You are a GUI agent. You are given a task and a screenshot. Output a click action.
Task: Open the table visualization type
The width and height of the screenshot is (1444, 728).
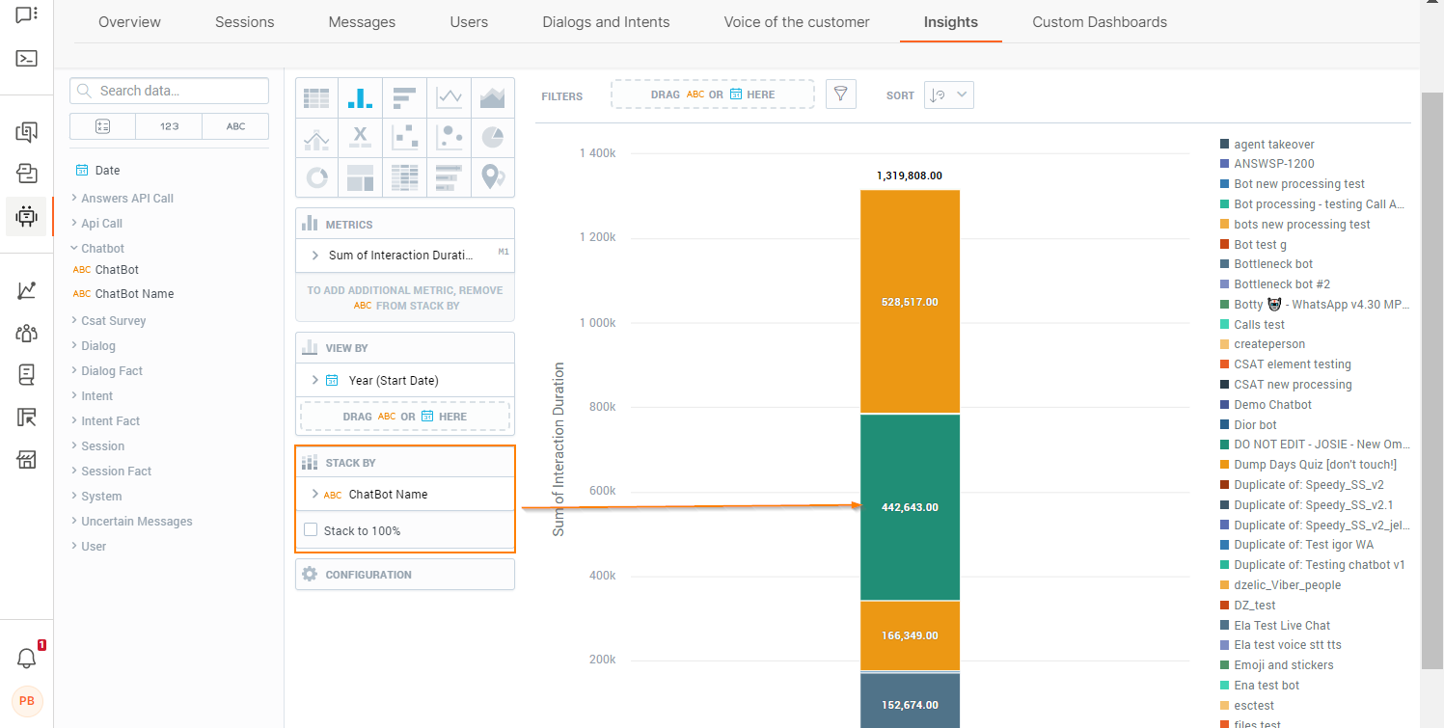[317, 96]
